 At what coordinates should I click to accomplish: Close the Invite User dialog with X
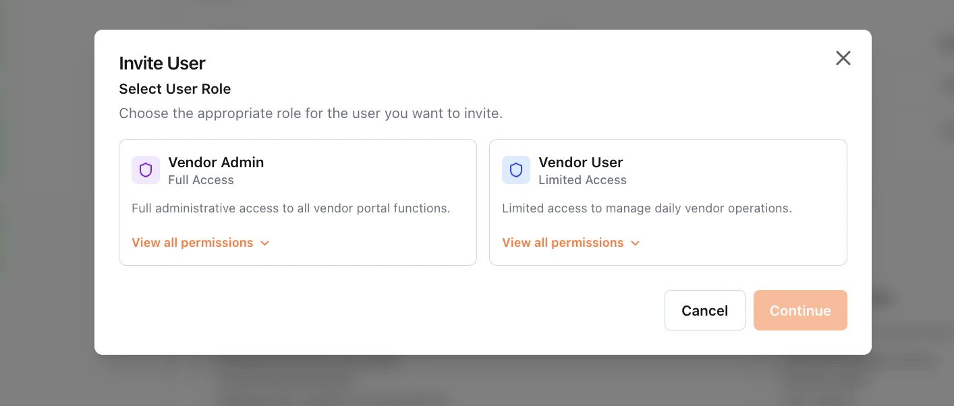pos(843,58)
